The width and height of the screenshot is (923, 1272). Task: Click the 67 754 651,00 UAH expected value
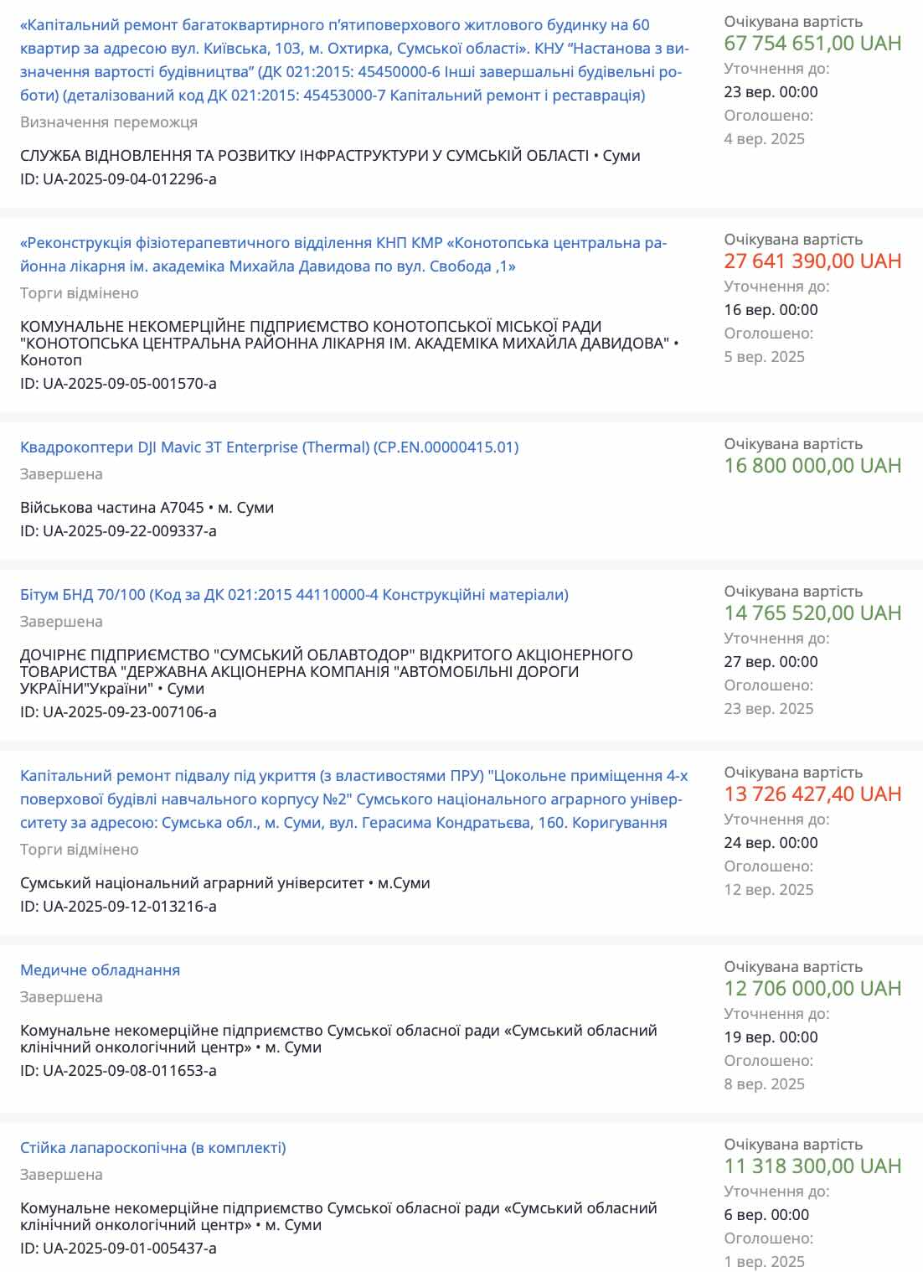point(812,44)
